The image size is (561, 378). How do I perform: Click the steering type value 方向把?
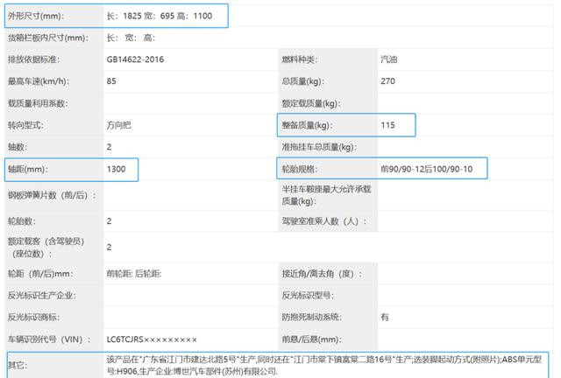119,125
